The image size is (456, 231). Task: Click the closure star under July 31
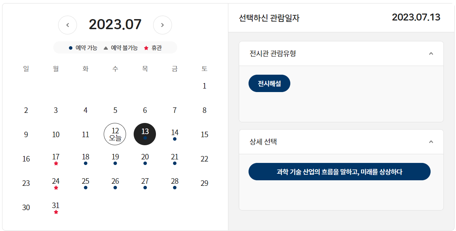[56, 212]
